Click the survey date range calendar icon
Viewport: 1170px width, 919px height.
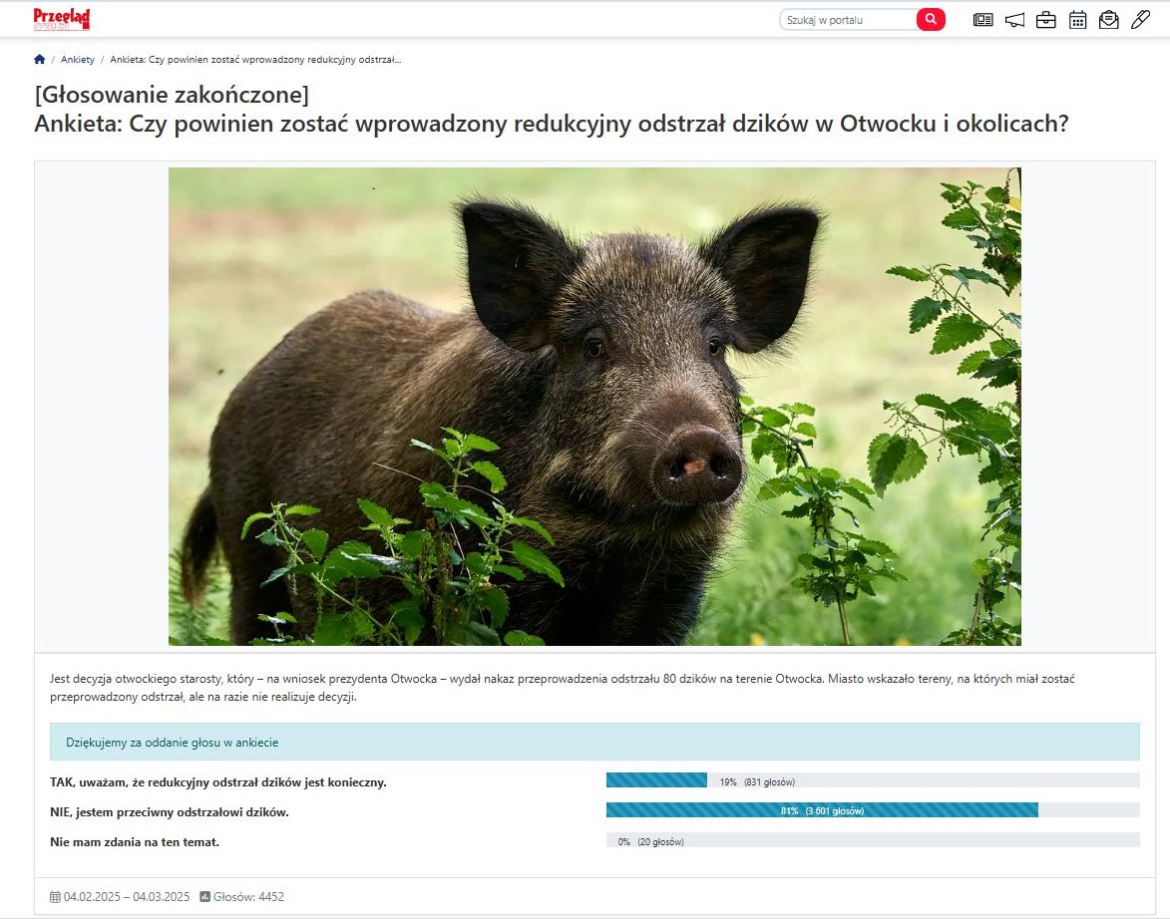coord(55,897)
